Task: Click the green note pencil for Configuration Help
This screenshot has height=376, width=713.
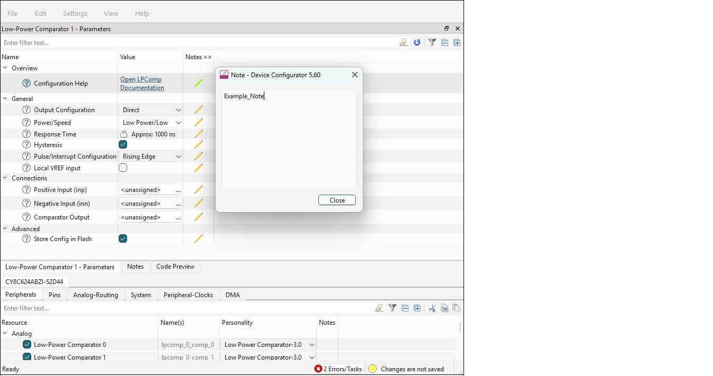Action: pos(199,83)
